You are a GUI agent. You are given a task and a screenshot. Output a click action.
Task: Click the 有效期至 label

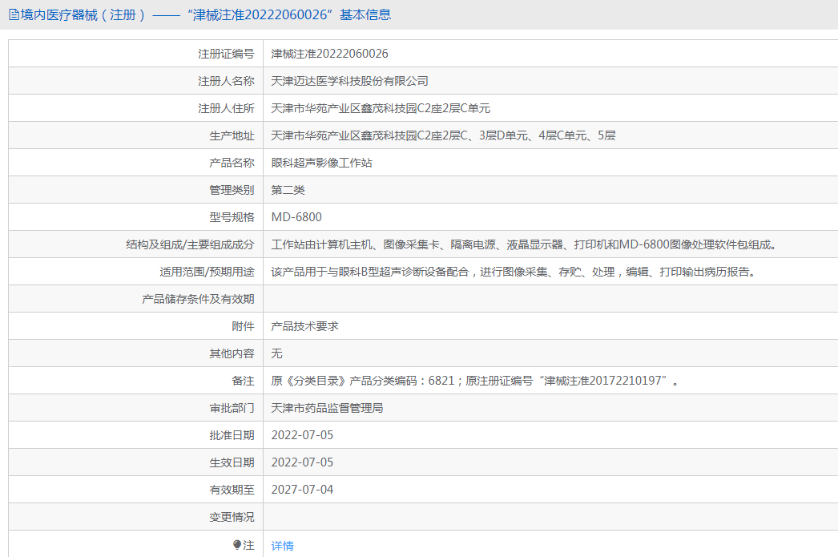(x=232, y=490)
